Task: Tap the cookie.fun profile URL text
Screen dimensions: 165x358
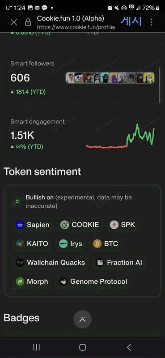Action: [x=76, y=27]
